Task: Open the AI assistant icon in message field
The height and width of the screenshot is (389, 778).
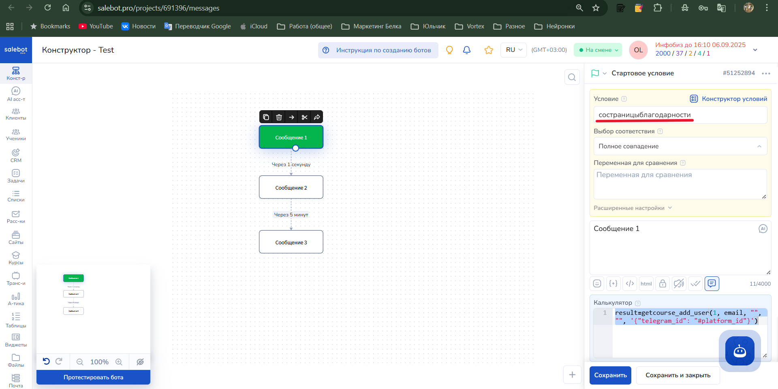Action: click(763, 229)
